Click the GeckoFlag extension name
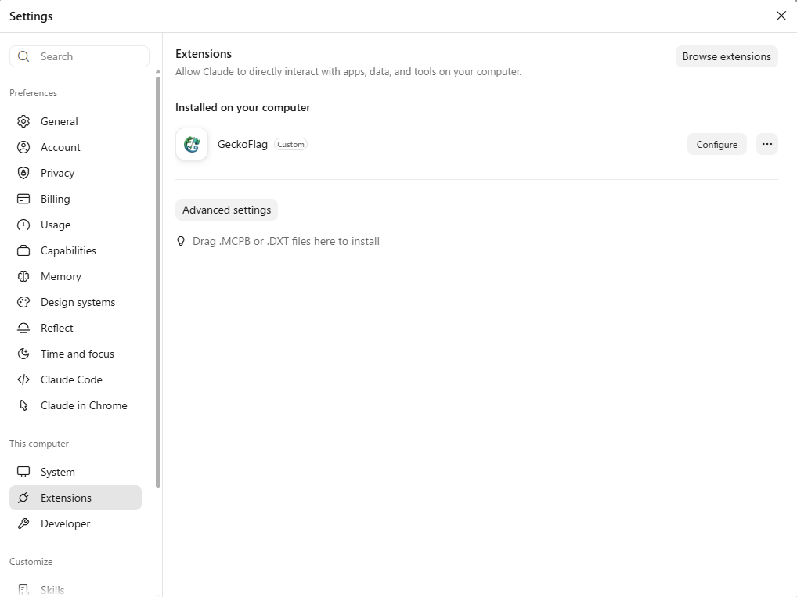797x597 pixels. pos(243,144)
